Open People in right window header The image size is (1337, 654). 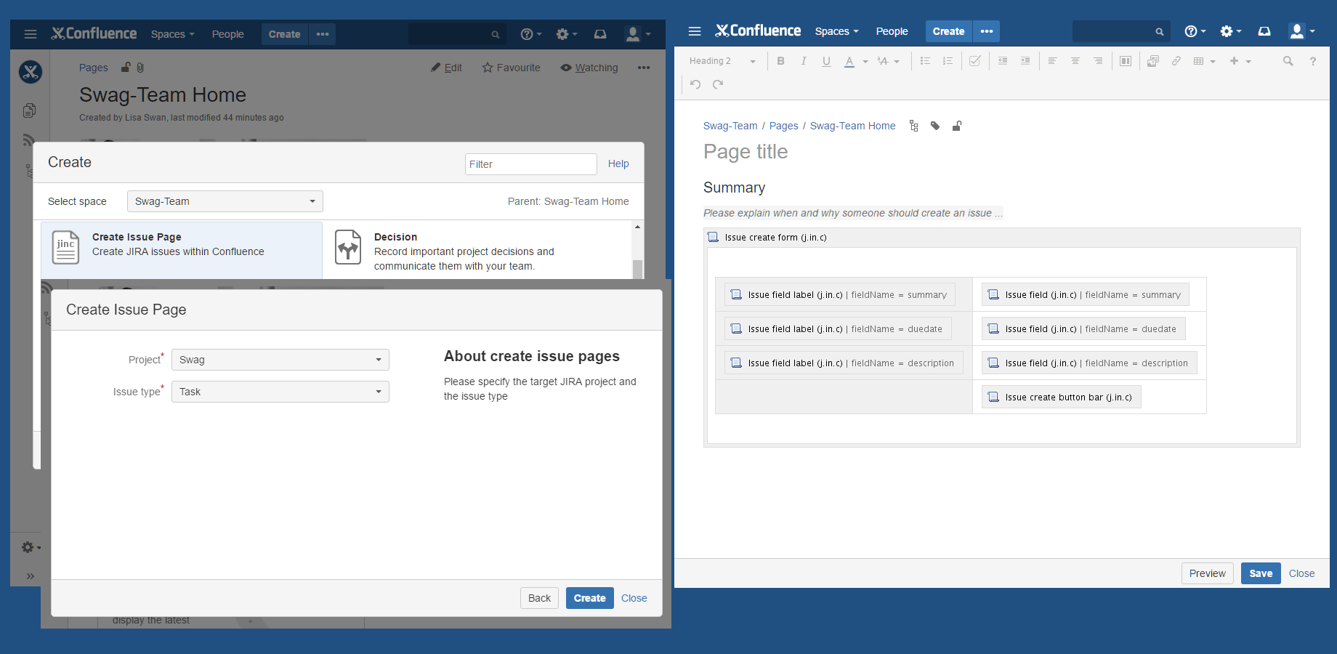892,31
